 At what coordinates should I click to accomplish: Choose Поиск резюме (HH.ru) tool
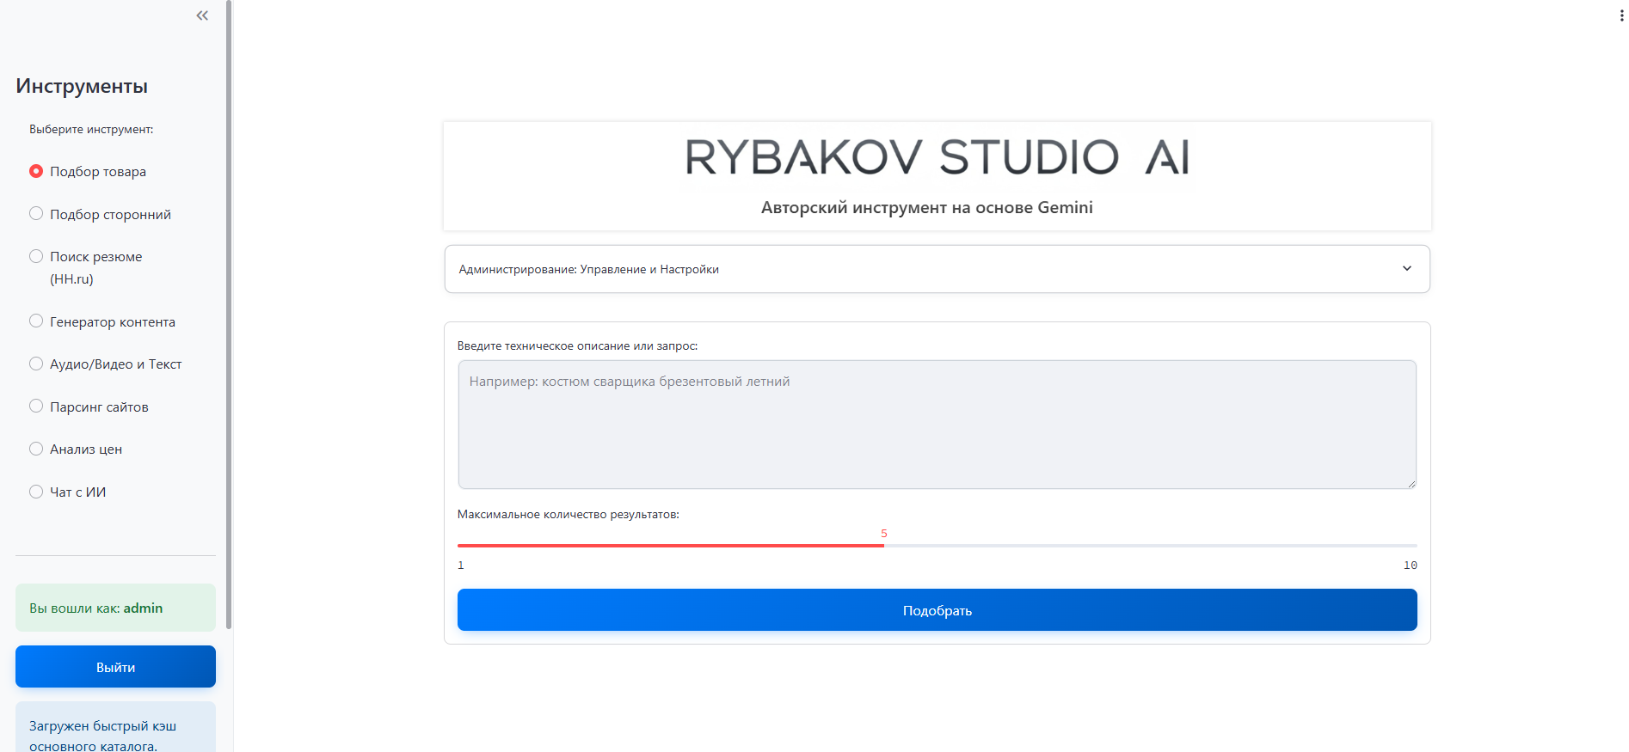[36, 256]
